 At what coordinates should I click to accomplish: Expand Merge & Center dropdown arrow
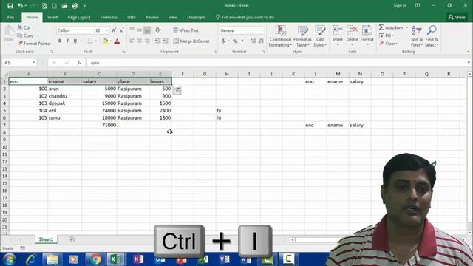[214, 41]
